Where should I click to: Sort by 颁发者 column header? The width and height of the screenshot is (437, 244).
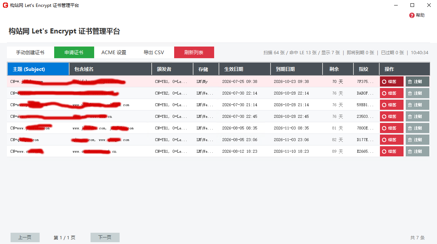point(172,69)
